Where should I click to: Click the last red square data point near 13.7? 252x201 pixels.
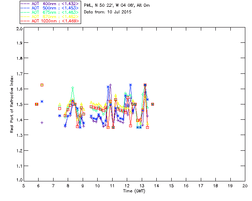[152, 104]
